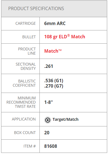Select the box count value 20
The width and height of the screenshot is (108, 154).
[x=47, y=133]
